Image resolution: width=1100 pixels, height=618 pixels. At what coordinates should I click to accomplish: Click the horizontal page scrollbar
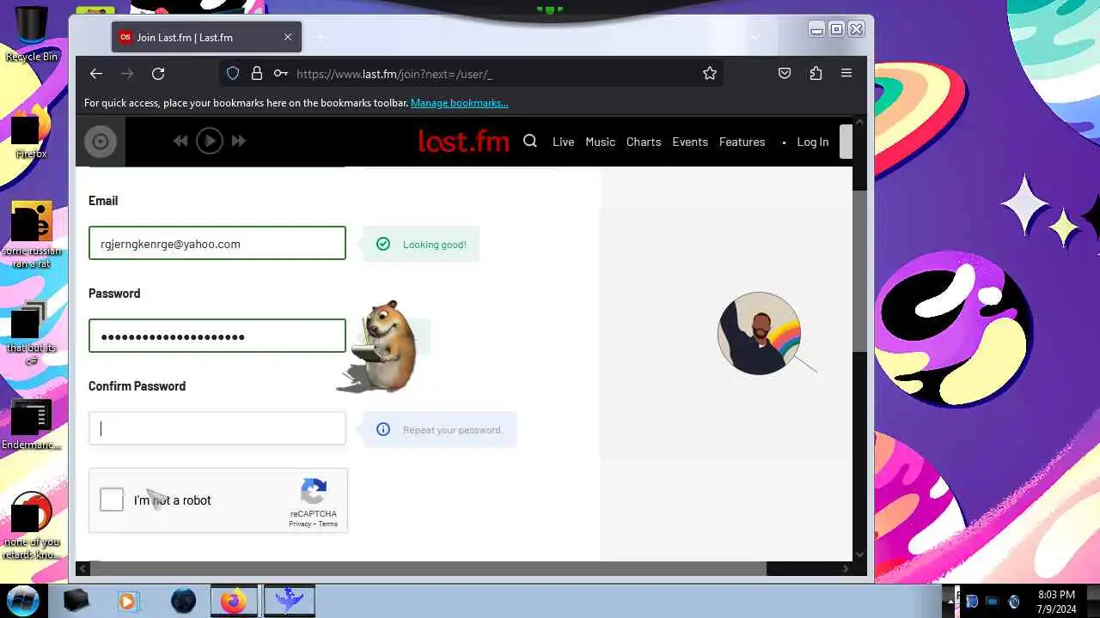[428, 568]
